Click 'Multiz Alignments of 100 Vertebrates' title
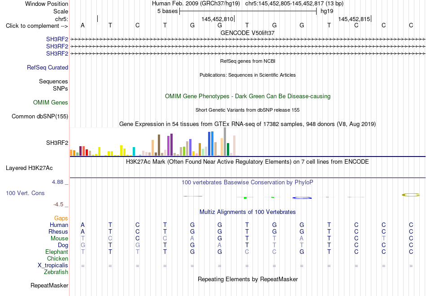426x296 pixels. (x=248, y=212)
